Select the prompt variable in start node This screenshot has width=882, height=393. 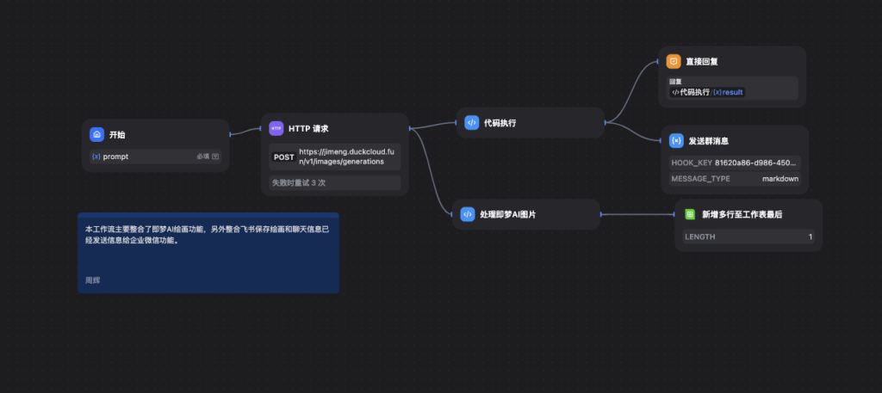115,157
